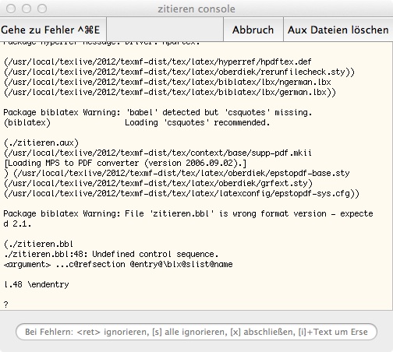Click the hpdftex.def path line
Image resolution: width=393 pixels, height=352 pixels.
tap(158, 62)
